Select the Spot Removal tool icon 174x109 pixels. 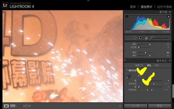coord(135,38)
